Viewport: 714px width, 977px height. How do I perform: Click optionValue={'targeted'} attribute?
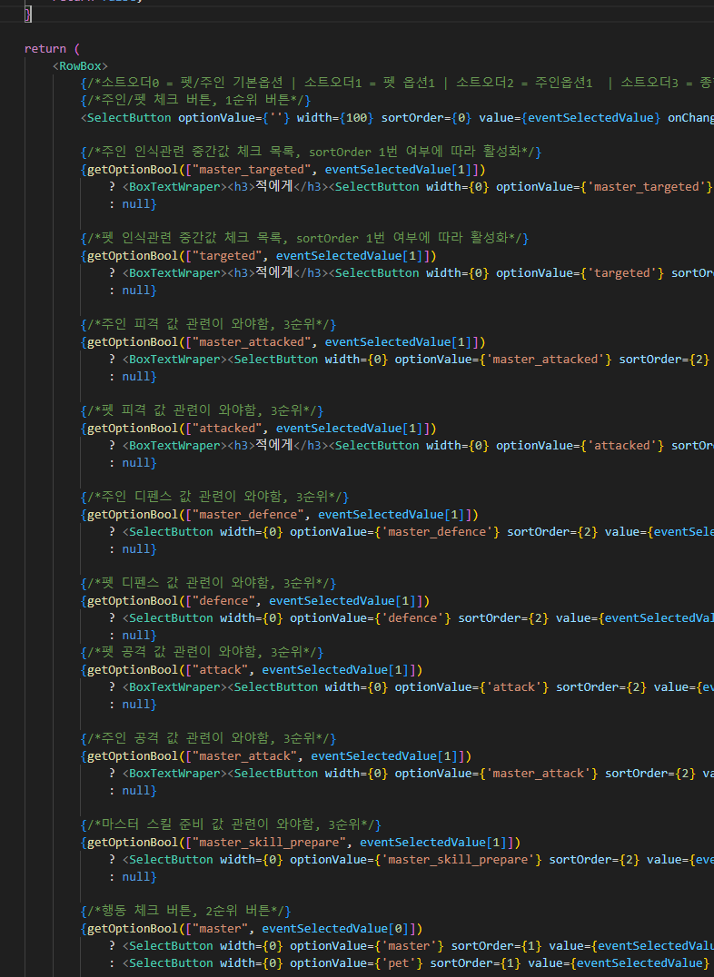coord(580,273)
